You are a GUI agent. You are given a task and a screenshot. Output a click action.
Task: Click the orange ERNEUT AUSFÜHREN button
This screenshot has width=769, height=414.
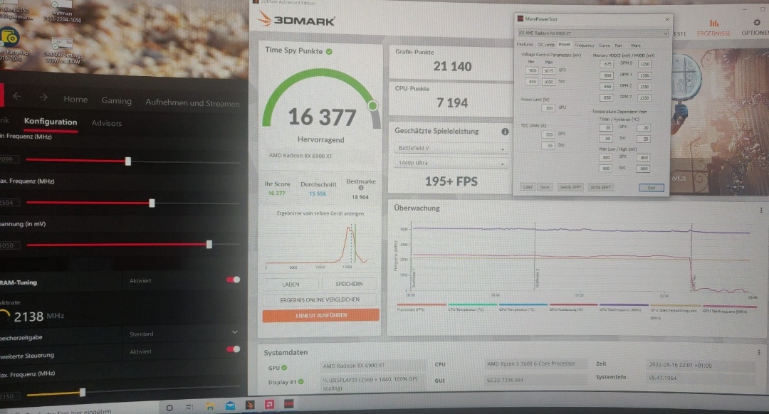320,316
